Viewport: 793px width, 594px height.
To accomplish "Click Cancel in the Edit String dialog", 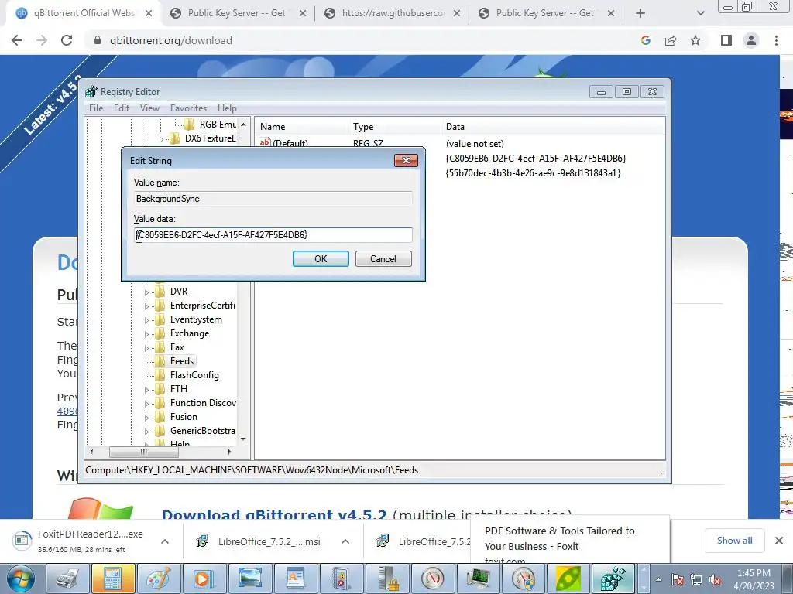I will coord(383,258).
